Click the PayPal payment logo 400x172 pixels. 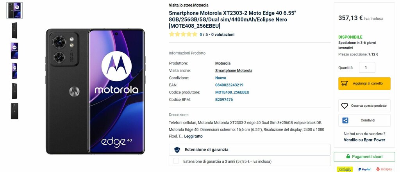[364, 169]
